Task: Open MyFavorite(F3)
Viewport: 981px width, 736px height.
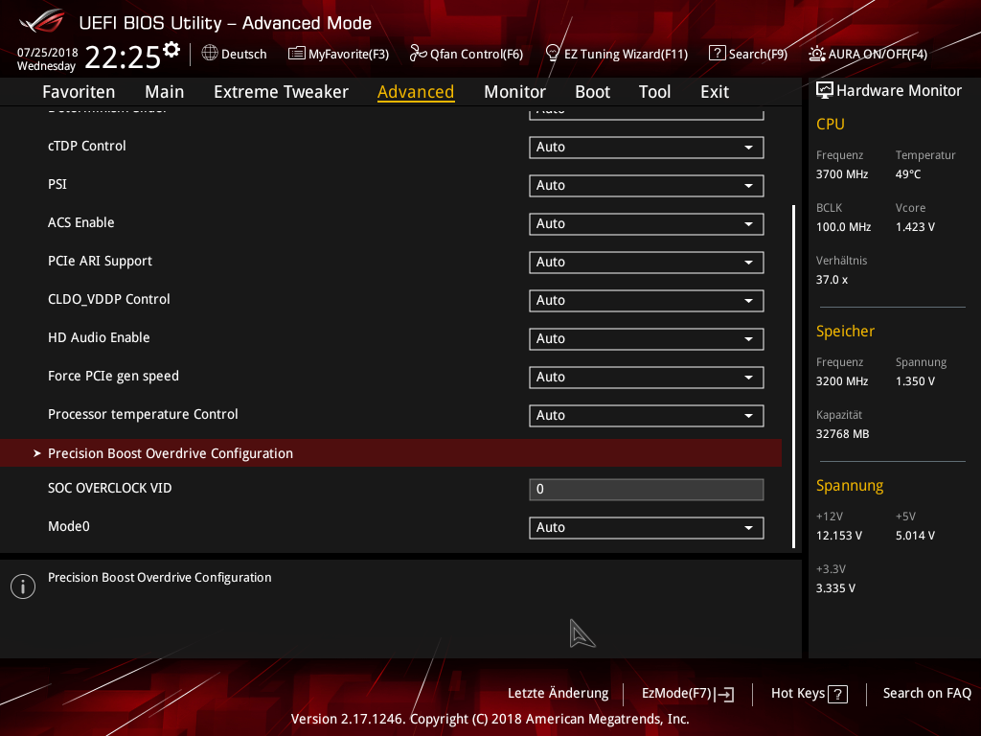Action: [338, 54]
